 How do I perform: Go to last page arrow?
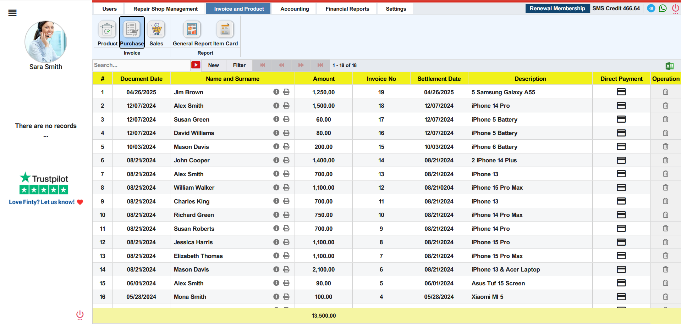(320, 65)
